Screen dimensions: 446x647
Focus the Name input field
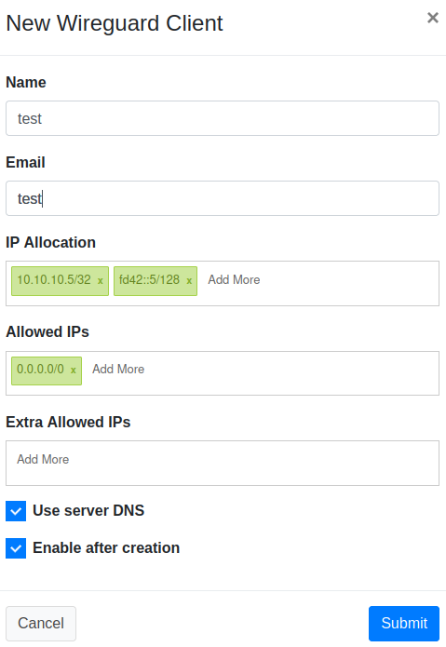223,118
